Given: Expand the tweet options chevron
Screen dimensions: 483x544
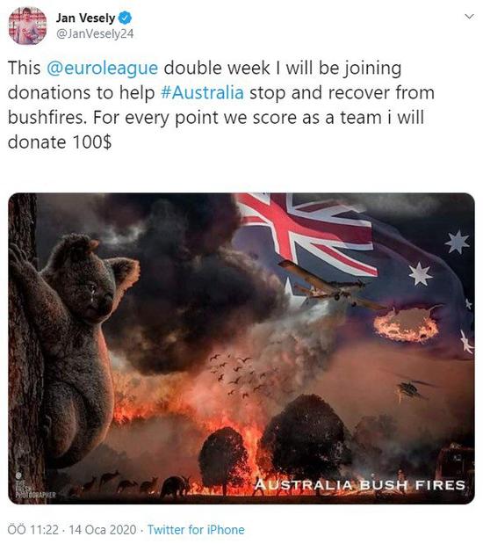Looking at the screenshot, I should pyautogui.click(x=469, y=17).
